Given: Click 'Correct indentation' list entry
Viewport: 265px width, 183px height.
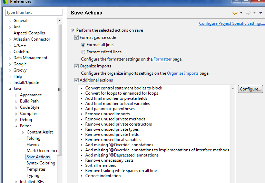Looking at the screenshot, I should pyautogui.click(x=103, y=176).
